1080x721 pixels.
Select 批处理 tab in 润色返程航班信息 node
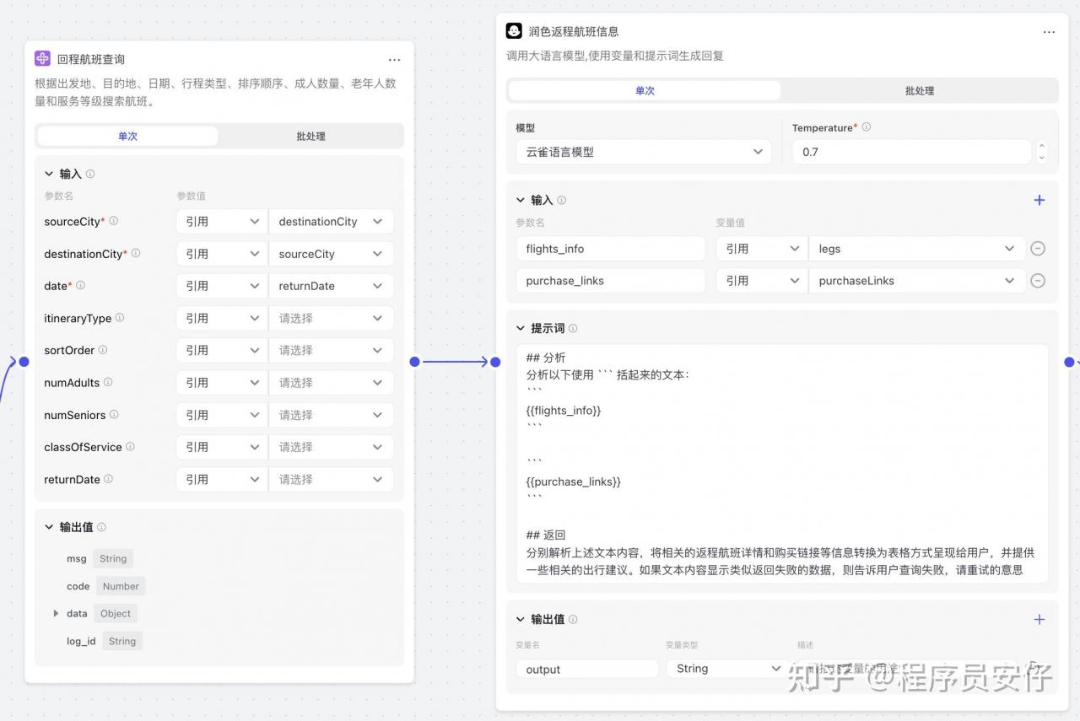coord(919,90)
